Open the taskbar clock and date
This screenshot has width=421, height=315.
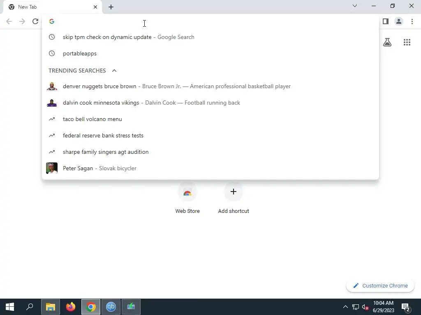[x=384, y=307]
